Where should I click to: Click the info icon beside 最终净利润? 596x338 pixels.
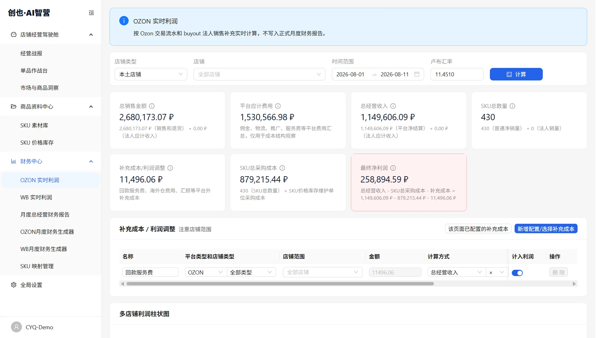(393, 168)
